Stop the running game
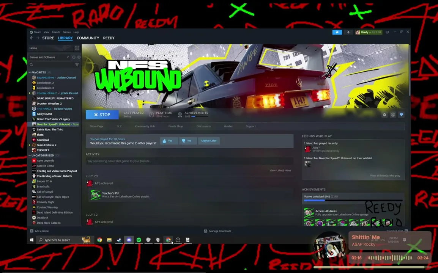Image resolution: width=438 pixels, height=273 pixels. point(102,115)
